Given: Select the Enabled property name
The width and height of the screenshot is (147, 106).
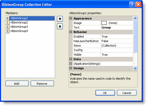Looking at the screenshot, I should click(79, 36).
